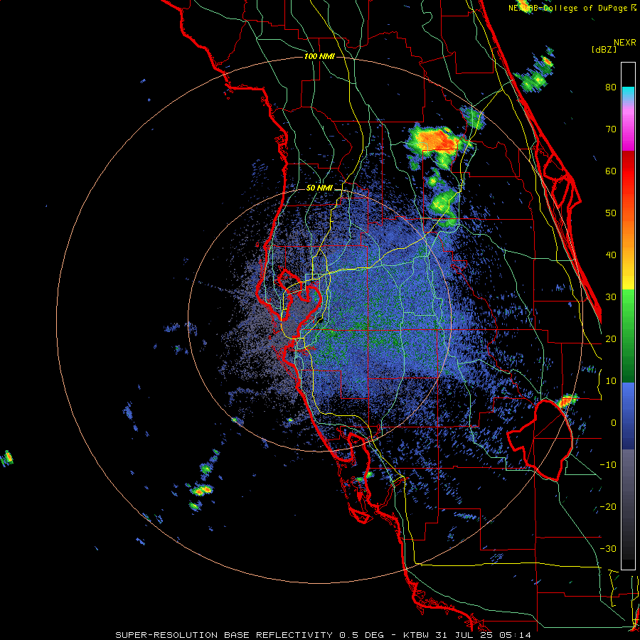Click the 100 NMI range ring label
640x640 pixels.
319,56
